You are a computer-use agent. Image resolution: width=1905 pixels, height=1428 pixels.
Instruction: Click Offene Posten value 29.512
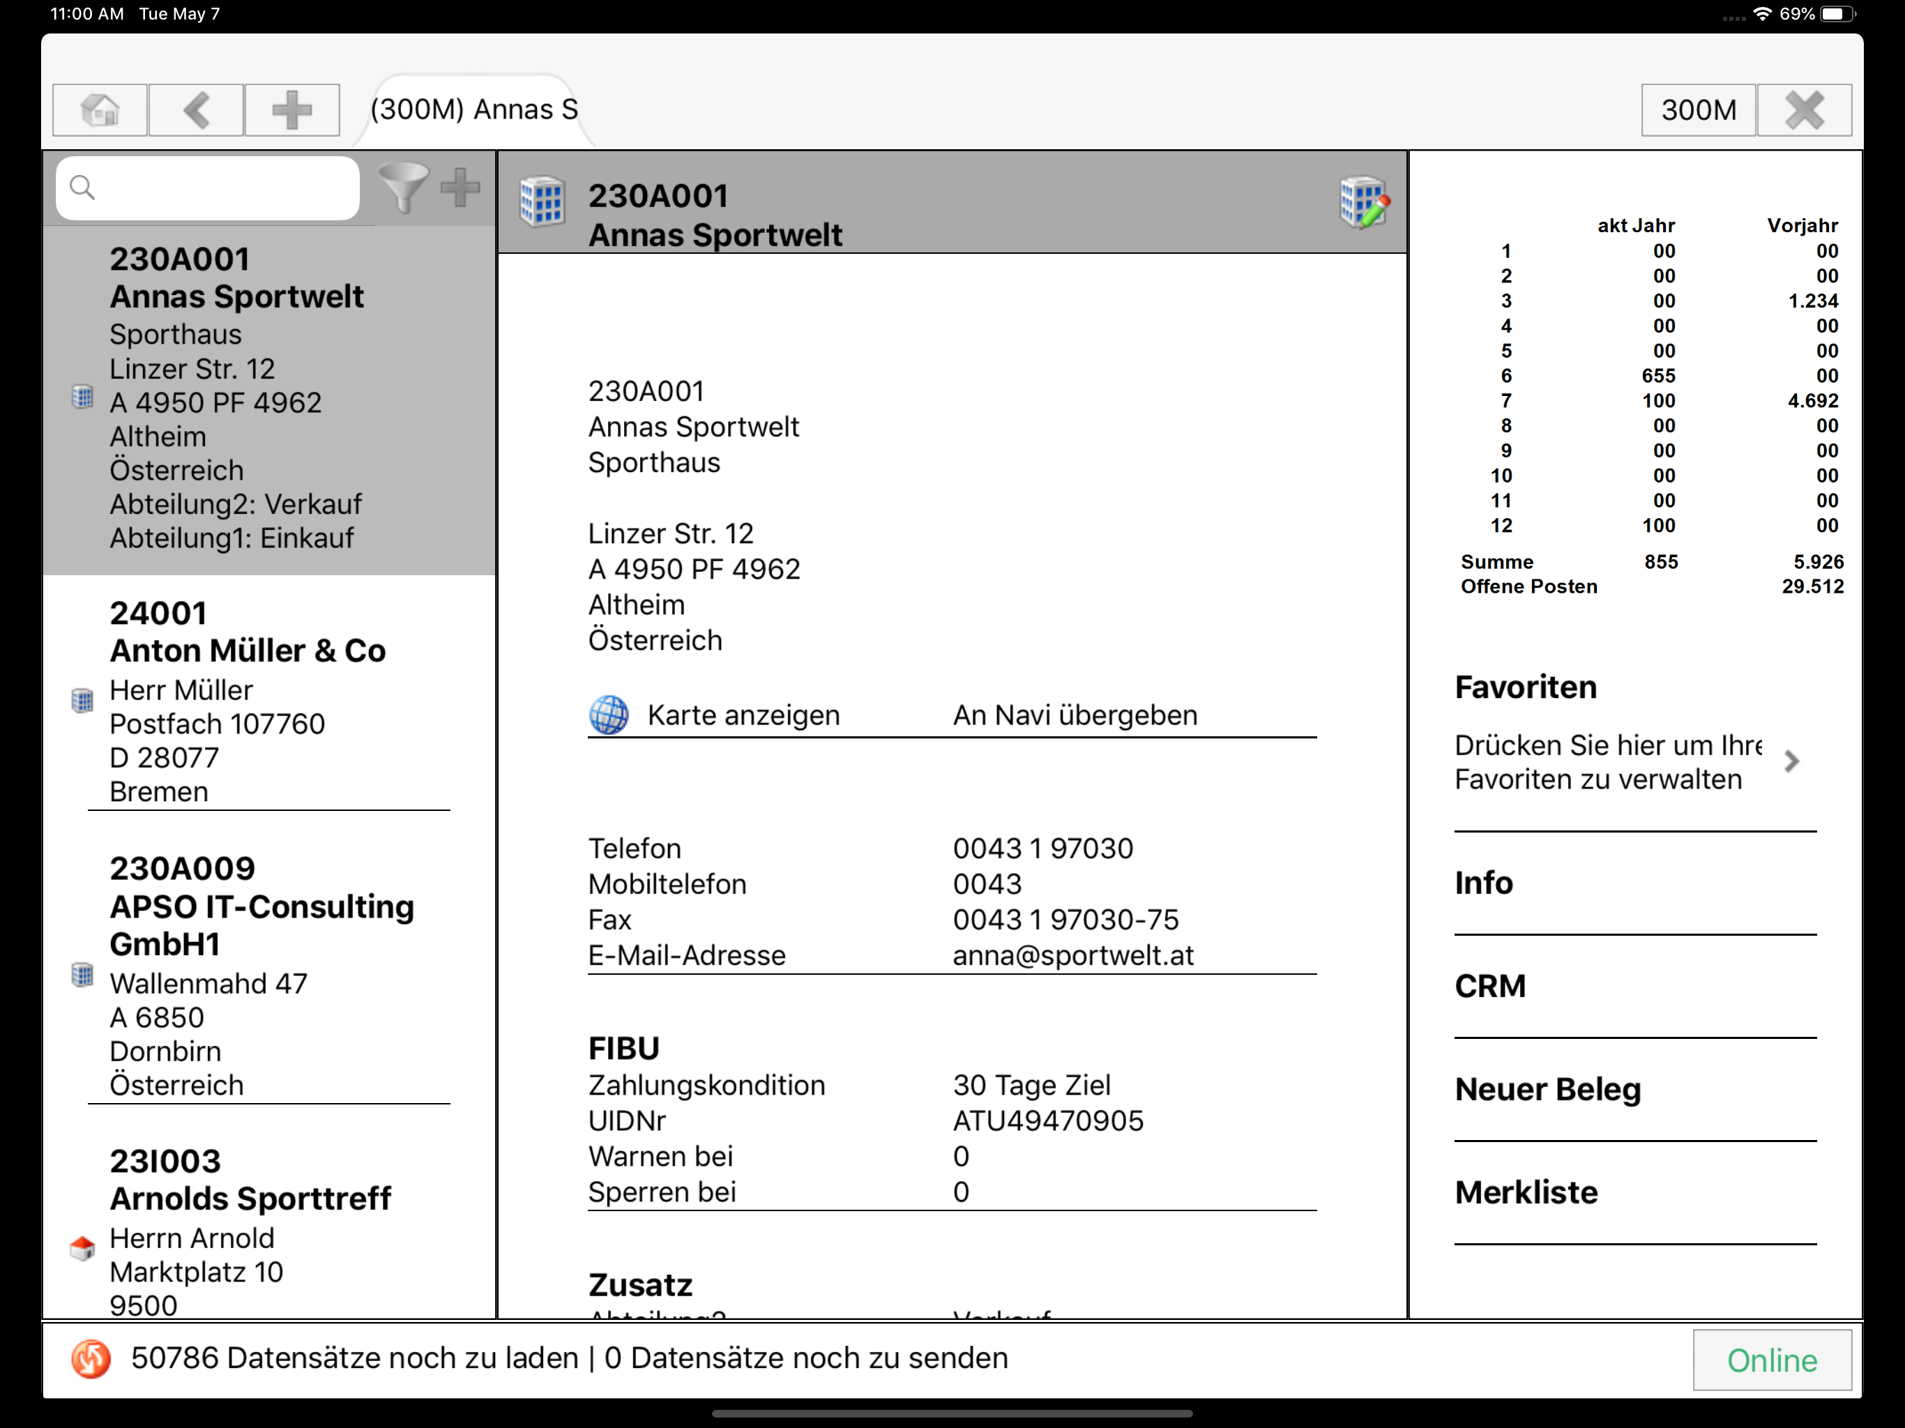[x=1812, y=586]
